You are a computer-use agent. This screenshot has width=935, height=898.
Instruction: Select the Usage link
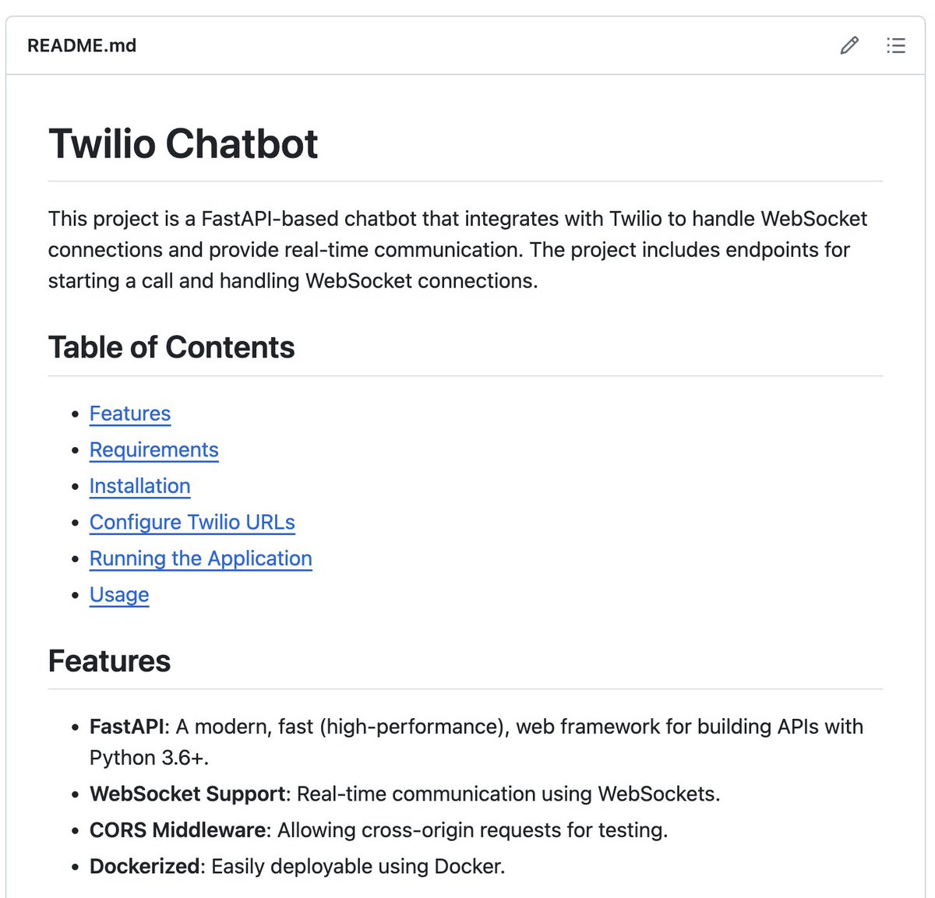[x=119, y=595]
